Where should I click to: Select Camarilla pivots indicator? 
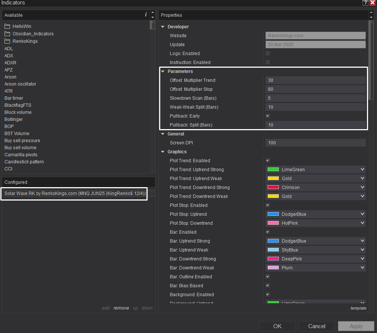(x=21, y=155)
